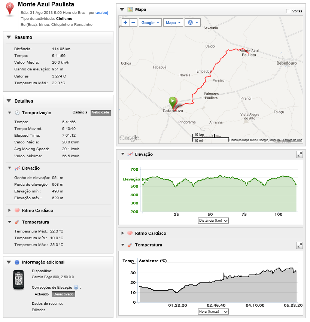The width and height of the screenshot is (310, 322).
Task: Expand the Temperatura chart to fullscreen
Action: click(x=299, y=245)
